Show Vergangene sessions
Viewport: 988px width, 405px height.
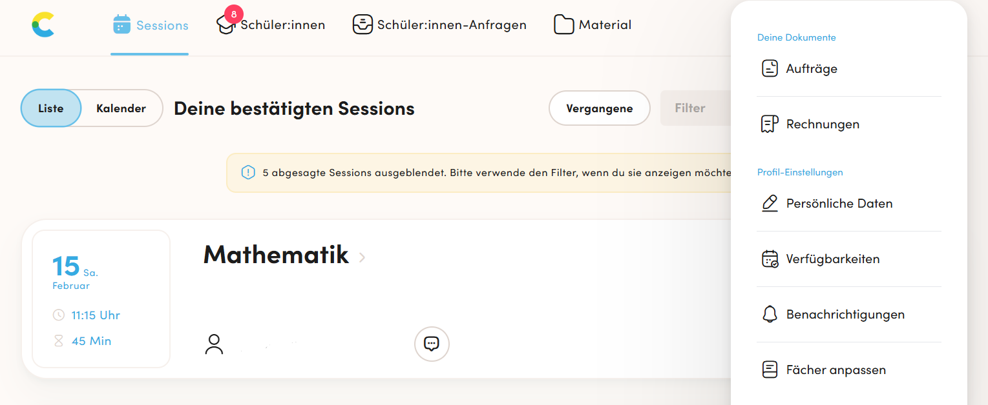(600, 108)
